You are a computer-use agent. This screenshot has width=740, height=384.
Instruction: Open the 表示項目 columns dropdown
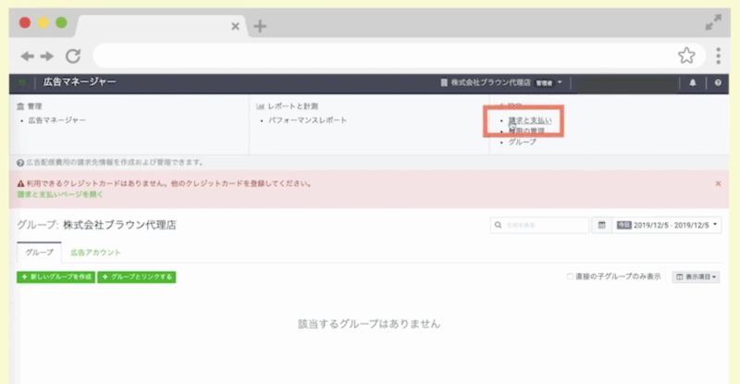coord(697,277)
